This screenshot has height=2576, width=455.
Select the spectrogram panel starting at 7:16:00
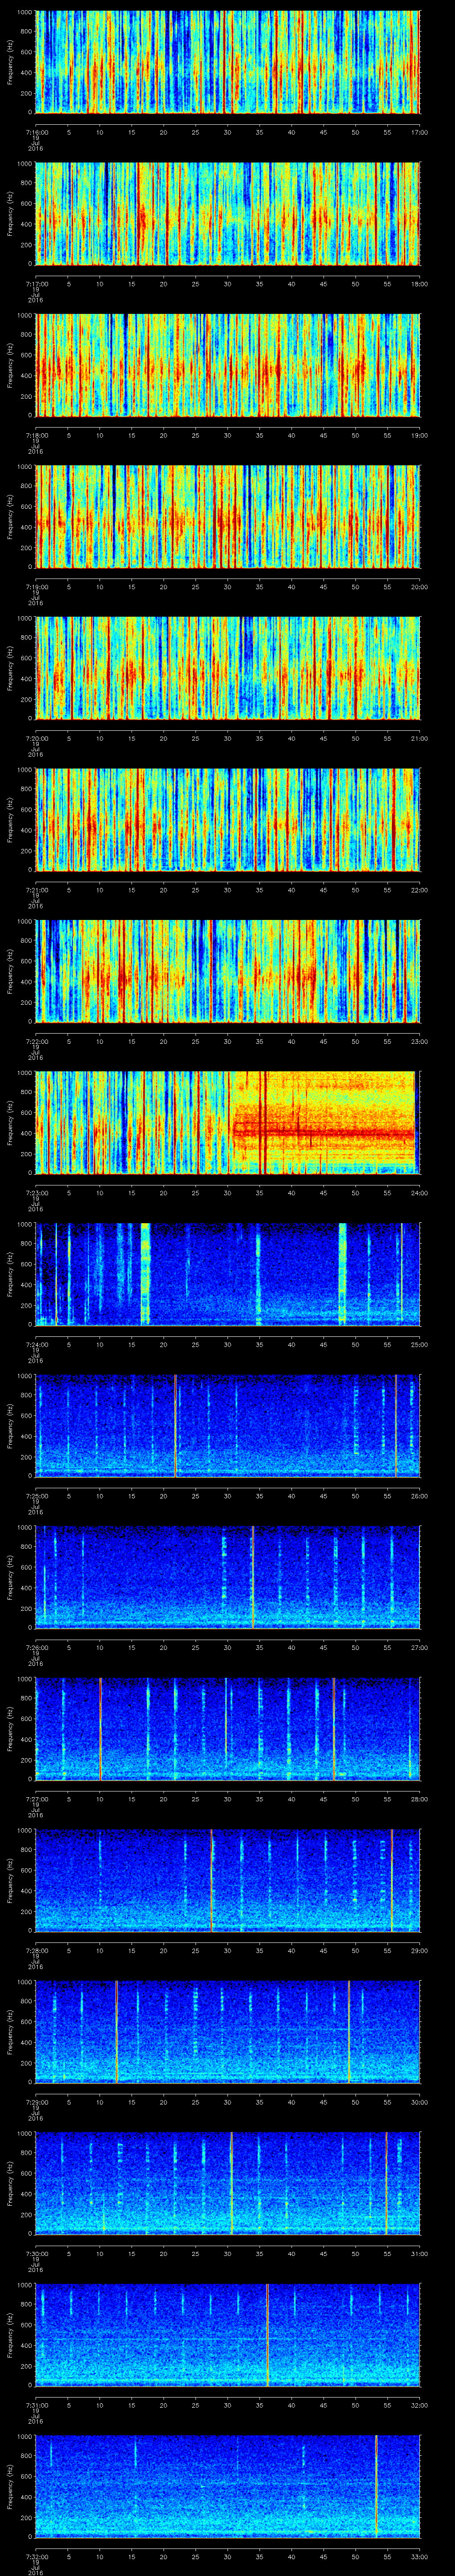pyautogui.click(x=227, y=62)
